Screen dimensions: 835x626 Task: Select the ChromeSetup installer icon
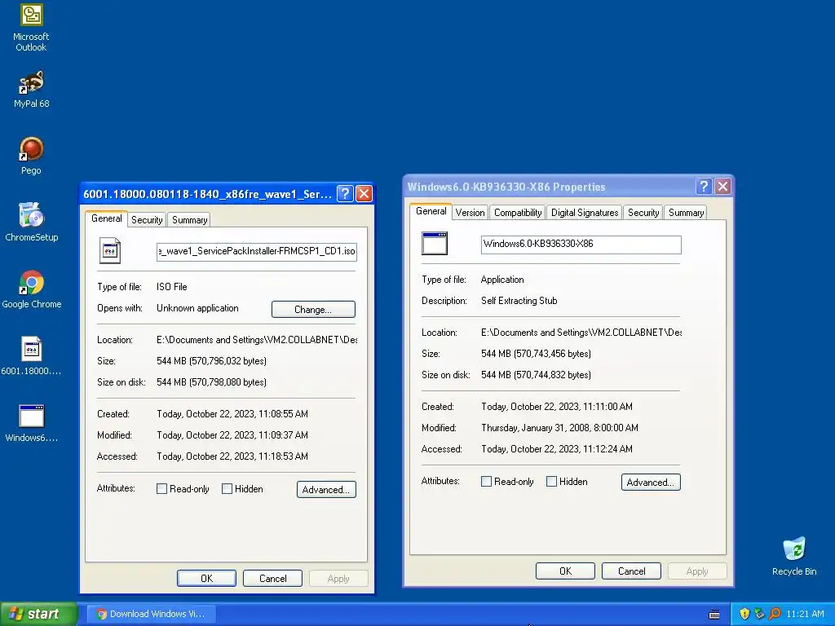(x=32, y=223)
